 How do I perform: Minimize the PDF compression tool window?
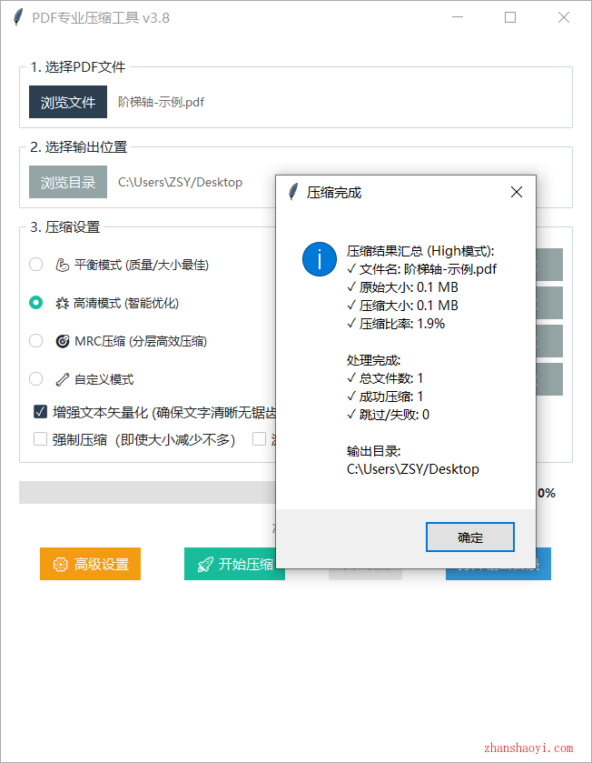458,17
